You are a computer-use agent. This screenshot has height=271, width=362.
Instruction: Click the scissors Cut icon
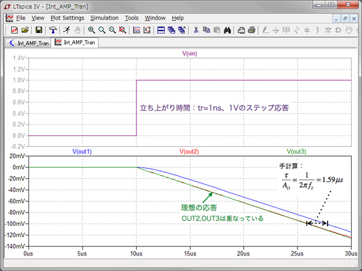point(196,30)
